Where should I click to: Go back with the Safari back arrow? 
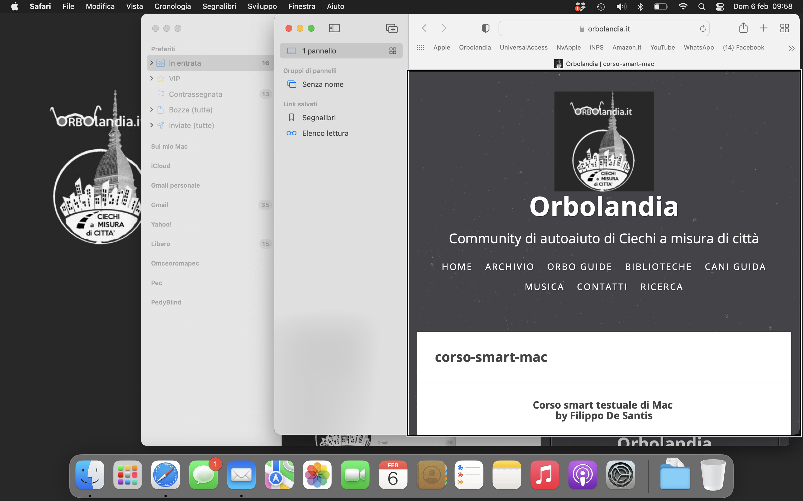coord(424,28)
